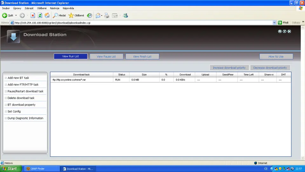Expand the Mail icon dropdown arrow

[x=102, y=15]
